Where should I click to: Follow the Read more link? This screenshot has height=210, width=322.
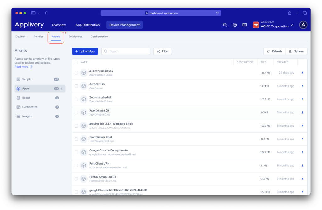[x=23, y=67]
